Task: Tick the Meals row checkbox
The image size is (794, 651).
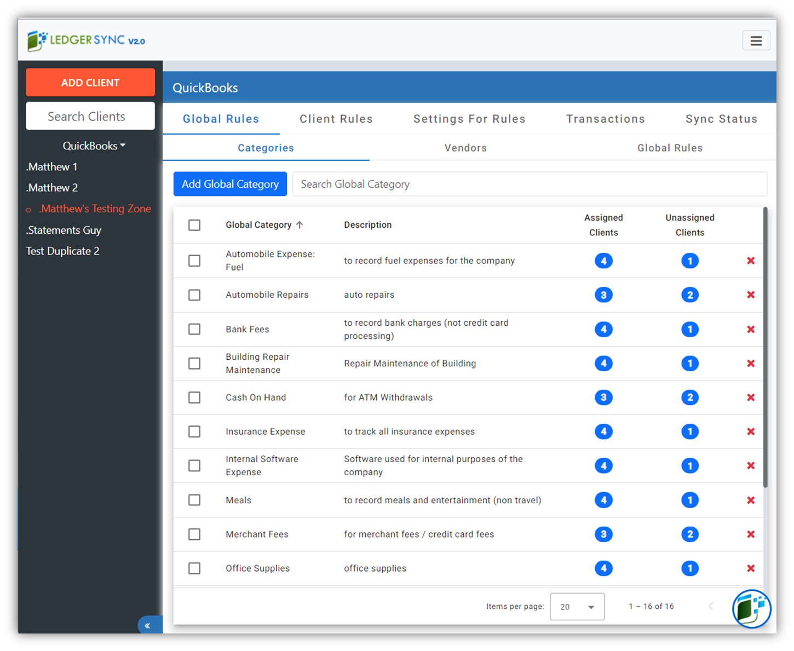Action: (x=194, y=500)
